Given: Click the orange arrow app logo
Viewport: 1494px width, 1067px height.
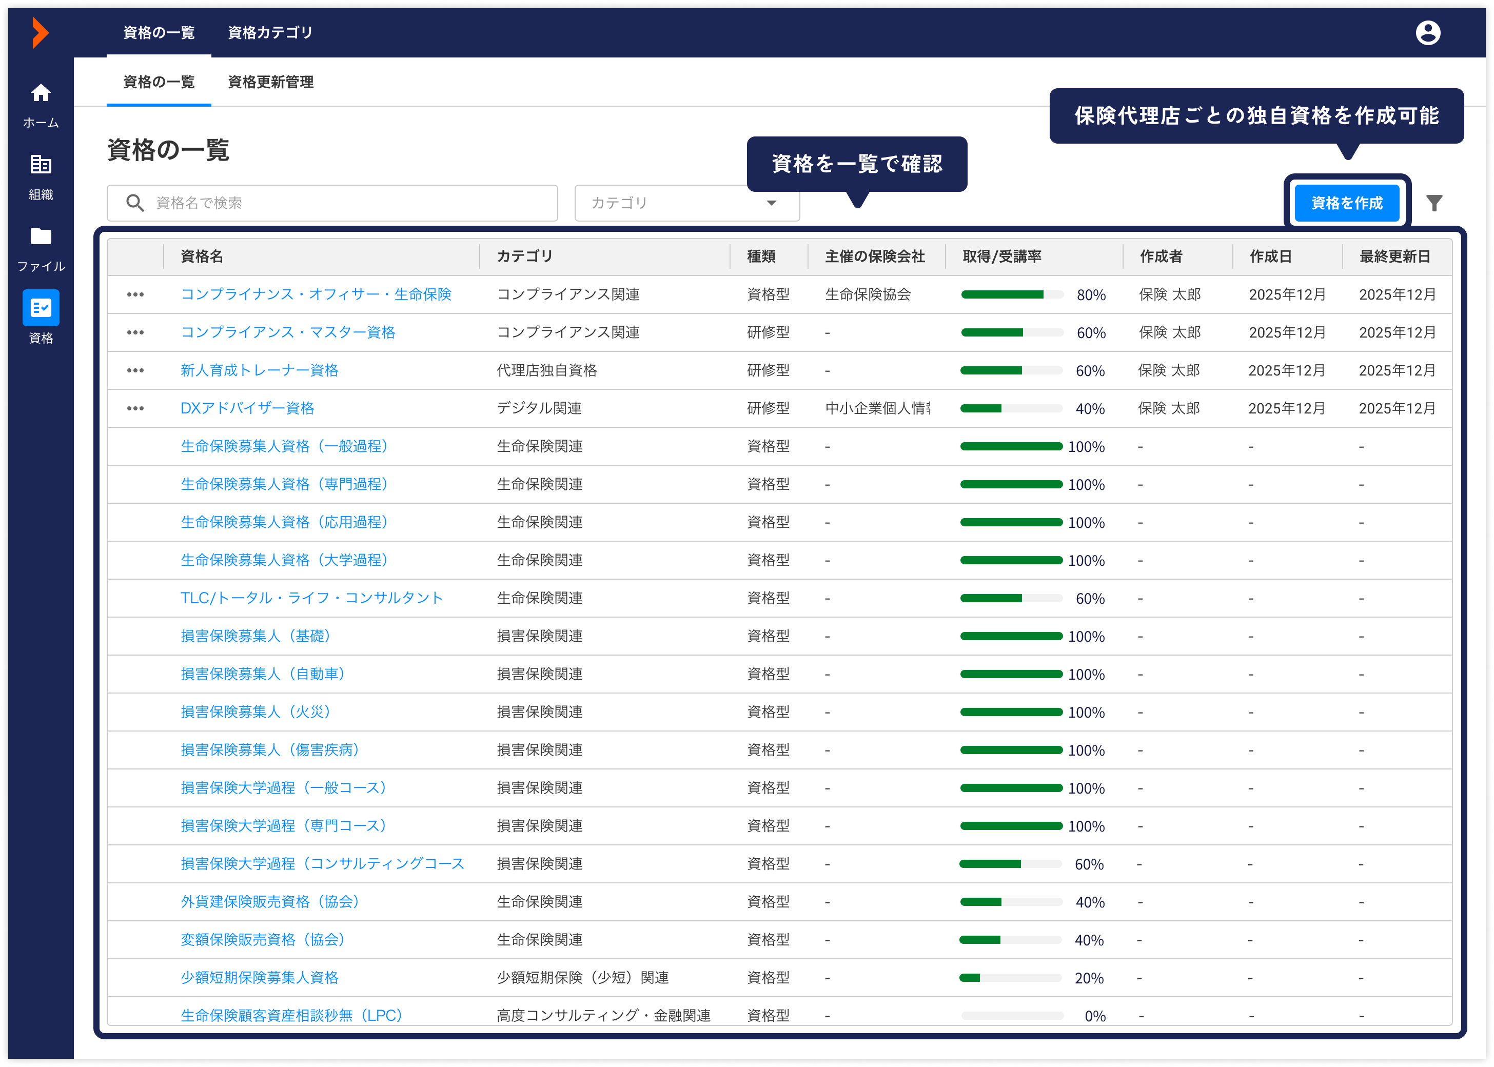Looking at the screenshot, I should click(x=40, y=33).
